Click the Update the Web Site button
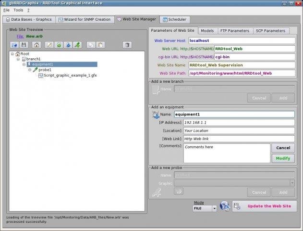Viewport: 303px width, 231px height. click(x=265, y=206)
